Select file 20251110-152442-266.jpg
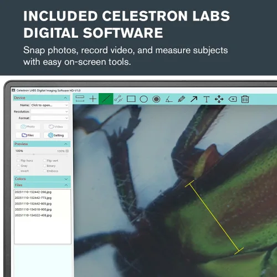 [33, 192]
